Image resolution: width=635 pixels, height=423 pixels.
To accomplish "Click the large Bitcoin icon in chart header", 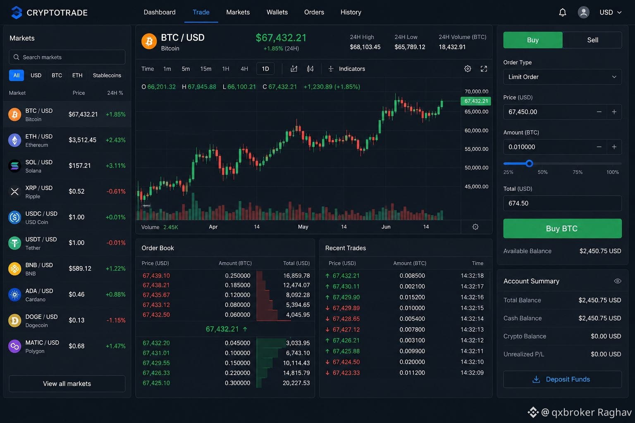I will click(x=149, y=41).
